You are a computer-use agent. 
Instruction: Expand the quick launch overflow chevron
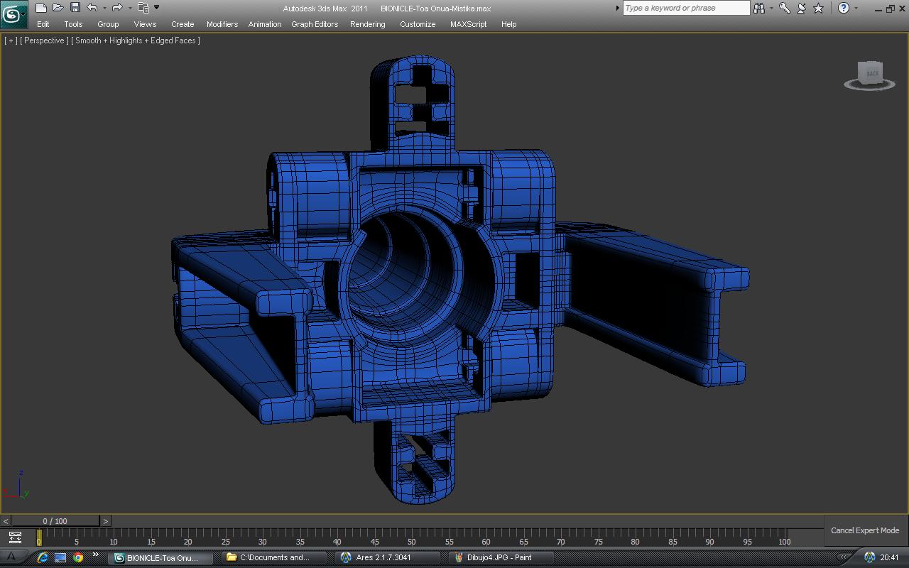(x=95, y=555)
